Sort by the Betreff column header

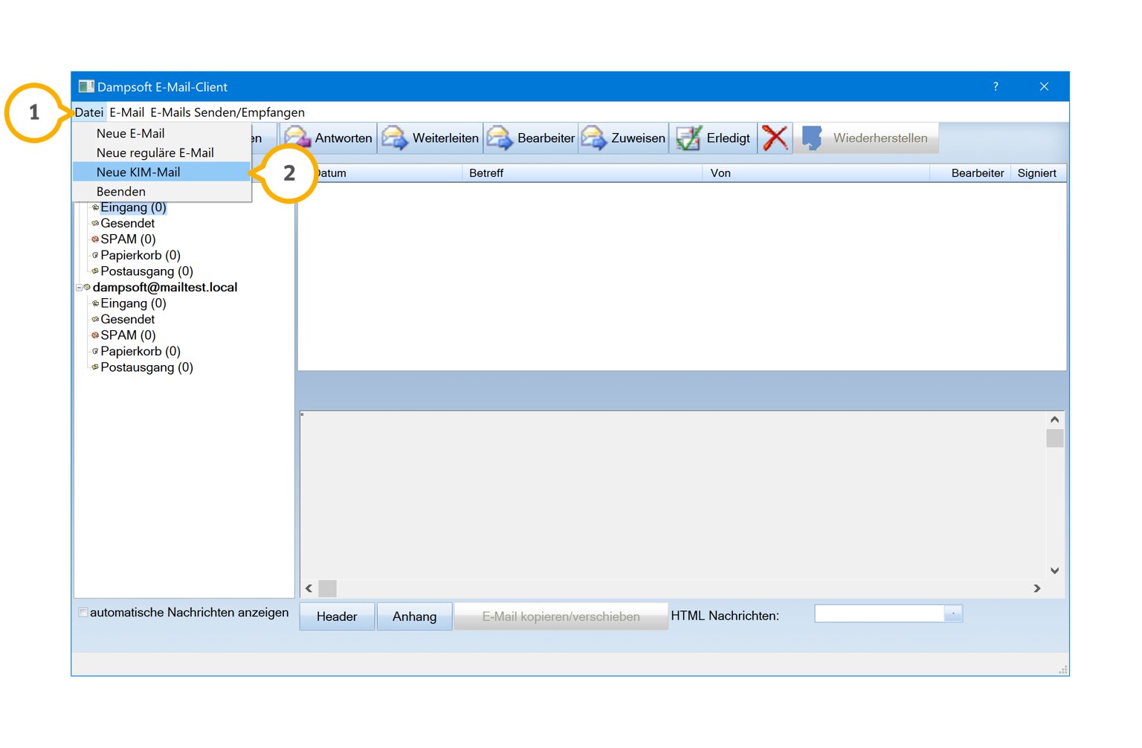(582, 173)
